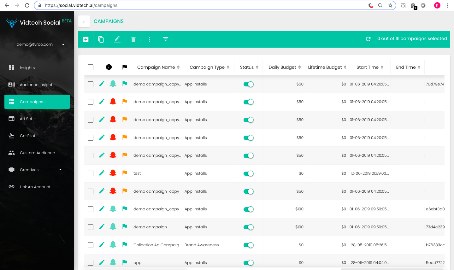Select the Campaigns sidebar item
This screenshot has height=270, width=454.
click(37, 102)
